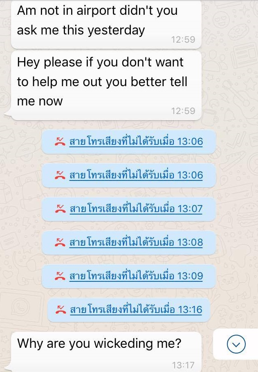This screenshot has height=372, width=258.
Task: Click the 13:09 missed call notification bubble
Action: pos(129,276)
